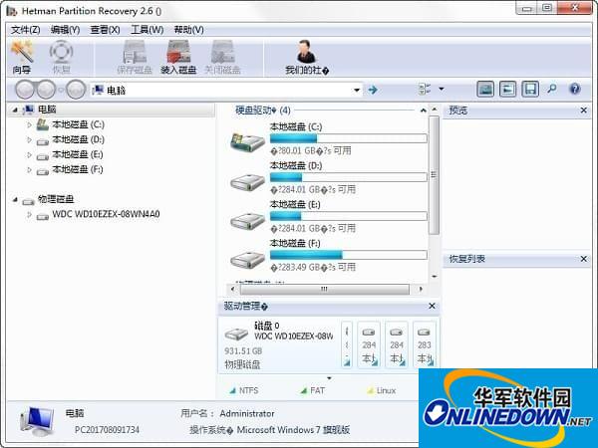This screenshot has width=598, height=448.
Task: Toggle the preview panel picture icon
Action: pos(485,90)
